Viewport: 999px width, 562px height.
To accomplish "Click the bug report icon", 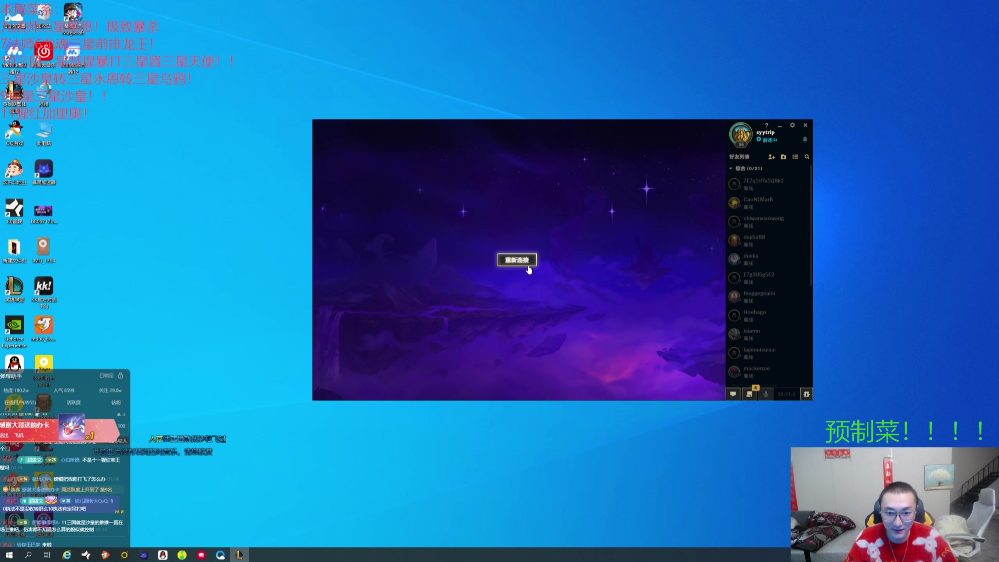I will point(807,394).
